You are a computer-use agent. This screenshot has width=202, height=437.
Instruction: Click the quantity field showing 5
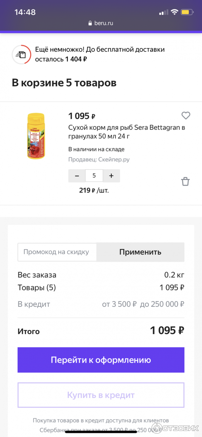pyautogui.click(x=94, y=176)
